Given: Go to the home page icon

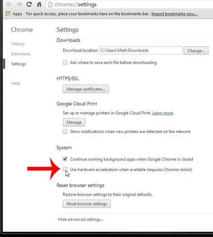Looking at the screenshot, I should (39, 4).
